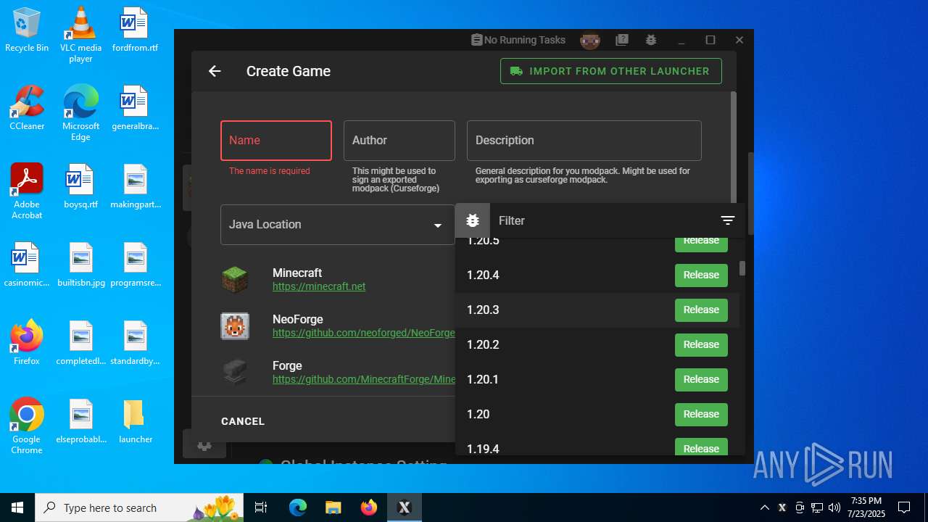Switch to the X launcher taskbar icon
Screen dimensions: 928x522
(404, 507)
